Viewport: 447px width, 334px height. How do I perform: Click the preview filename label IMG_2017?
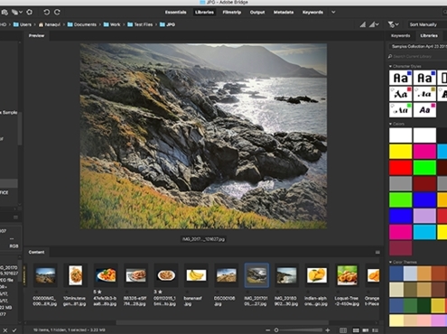coord(203,239)
